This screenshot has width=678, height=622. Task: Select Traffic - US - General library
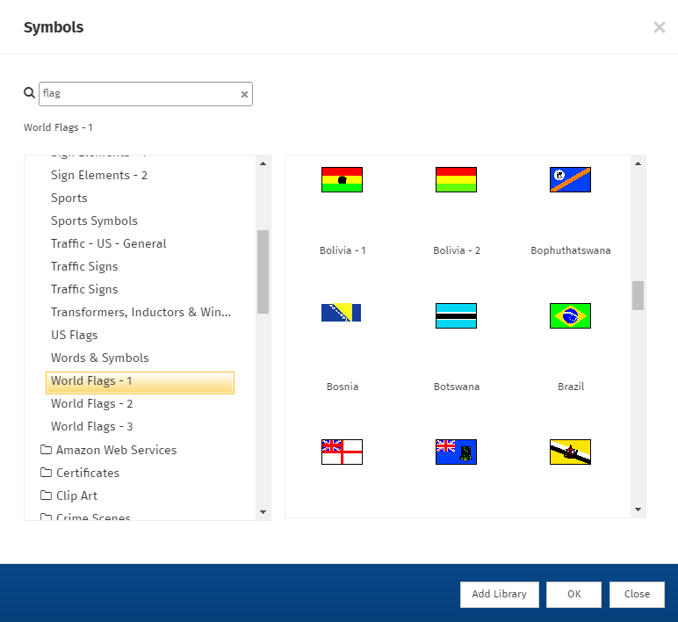(109, 244)
